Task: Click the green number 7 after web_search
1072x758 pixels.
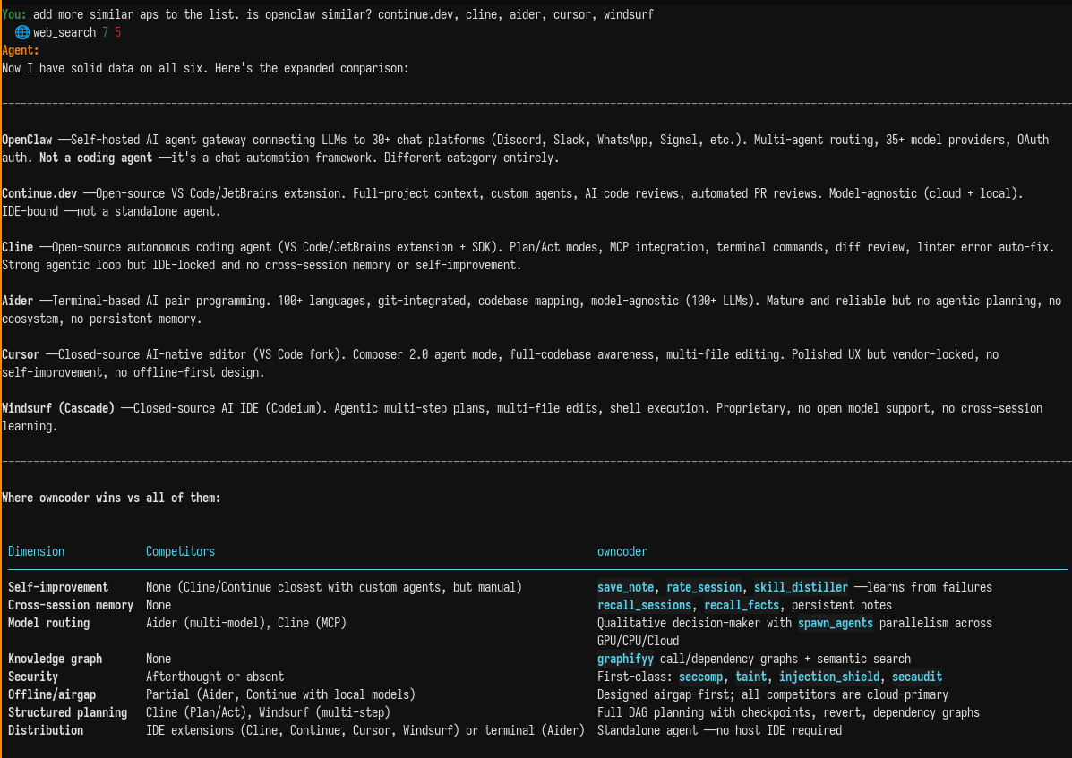Action: [x=106, y=32]
